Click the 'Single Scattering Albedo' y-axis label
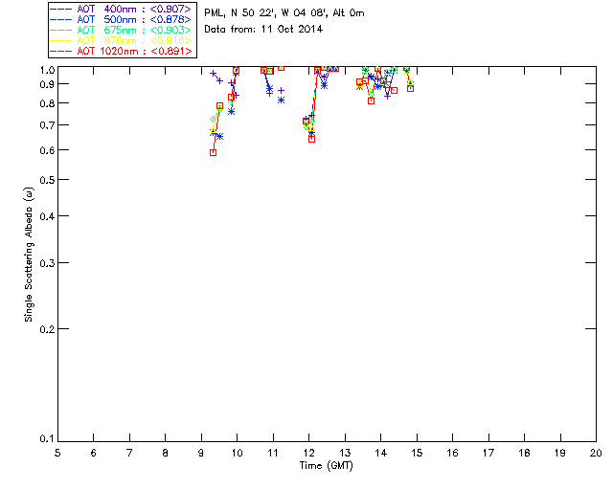Screen dimensions: 613x490 click(x=29, y=254)
